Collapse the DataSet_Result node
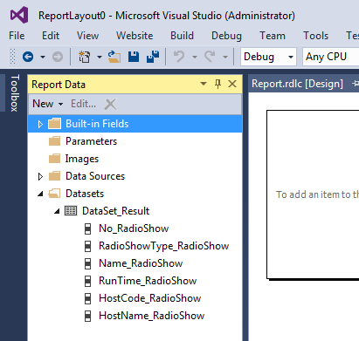Viewport: 359px width, 341px height. 57,211
